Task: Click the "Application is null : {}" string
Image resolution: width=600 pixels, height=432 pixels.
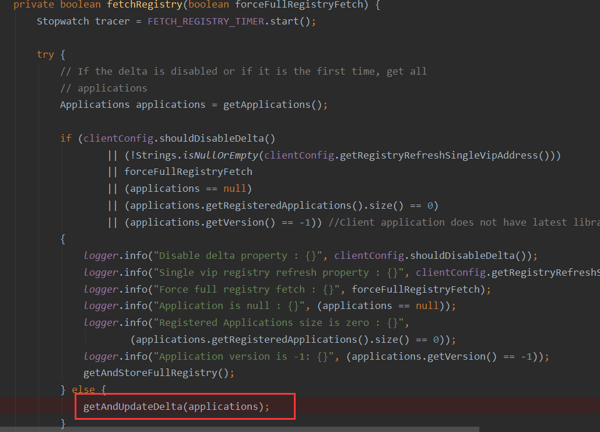Action: pos(229,305)
